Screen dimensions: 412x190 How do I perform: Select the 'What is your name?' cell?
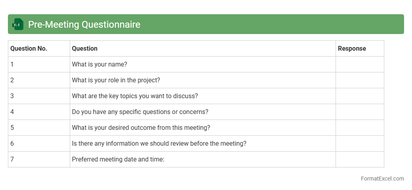(99, 65)
